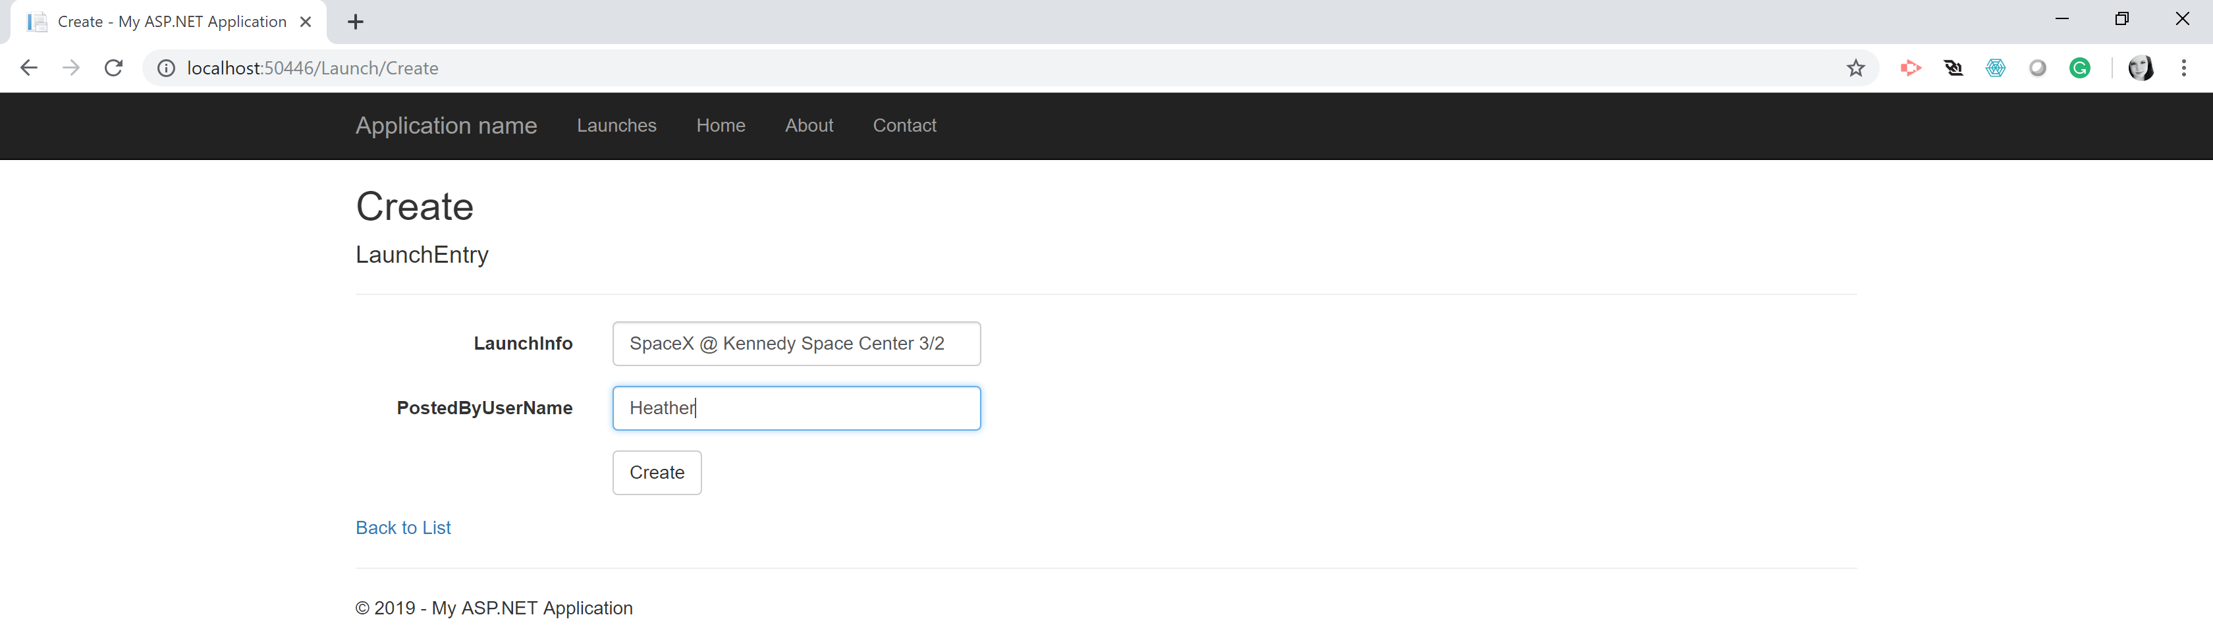Click the red arrow extension icon

1911,68
